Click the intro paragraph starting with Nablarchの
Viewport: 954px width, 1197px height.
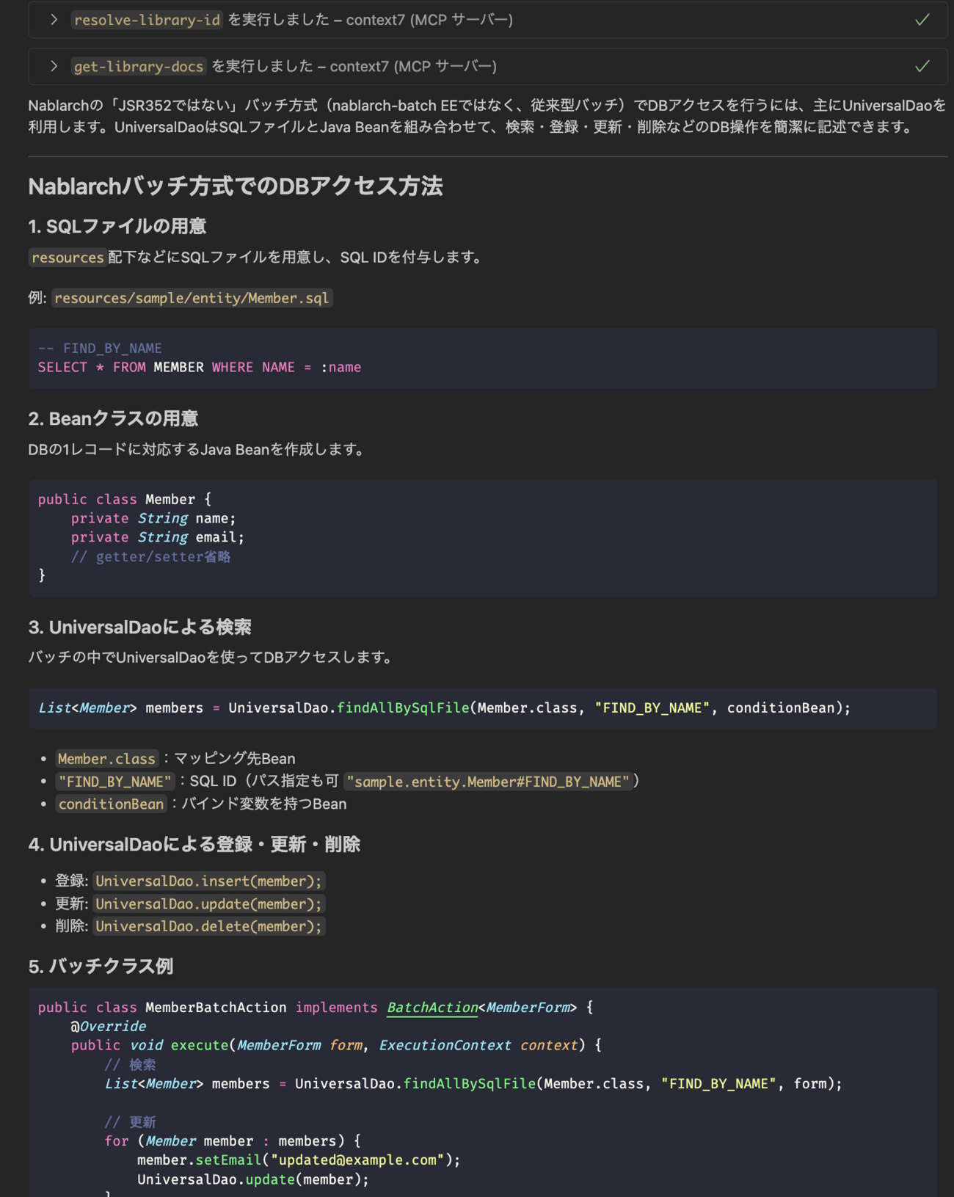tap(487, 116)
